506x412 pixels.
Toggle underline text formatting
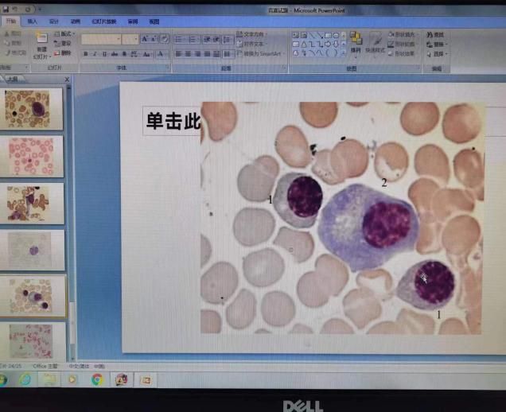(103, 54)
